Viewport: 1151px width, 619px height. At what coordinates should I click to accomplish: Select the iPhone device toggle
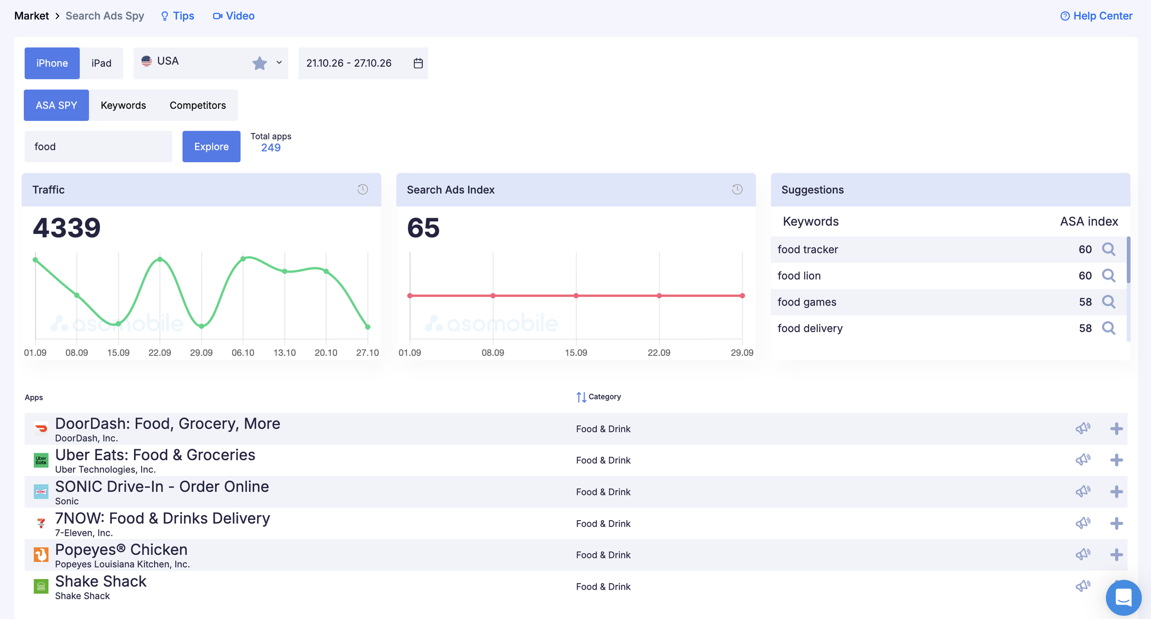click(52, 63)
